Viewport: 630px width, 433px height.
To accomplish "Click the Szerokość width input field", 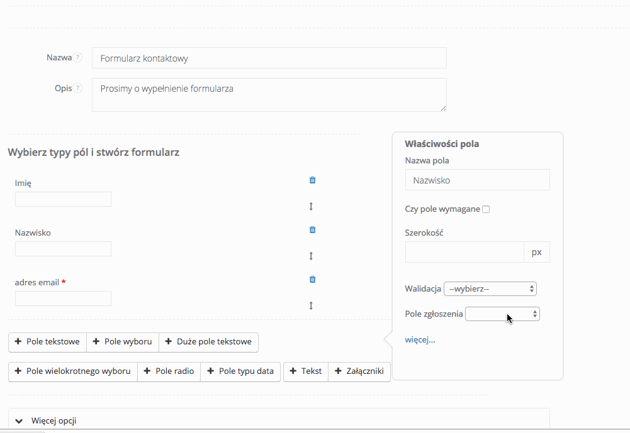I will click(464, 252).
